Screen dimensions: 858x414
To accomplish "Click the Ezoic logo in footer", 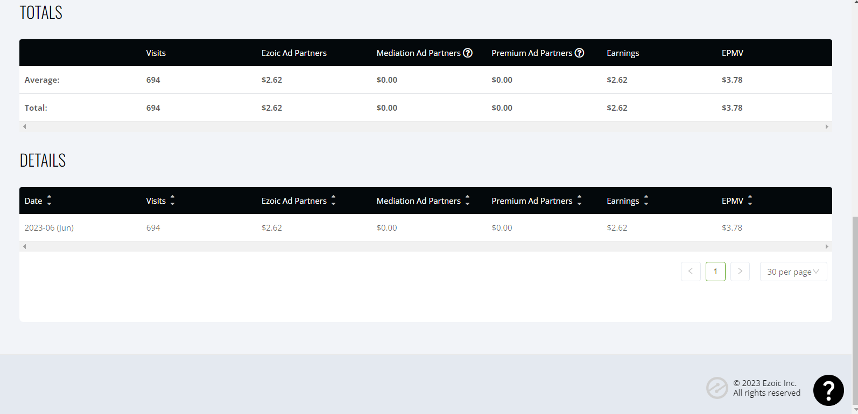I will tap(717, 388).
